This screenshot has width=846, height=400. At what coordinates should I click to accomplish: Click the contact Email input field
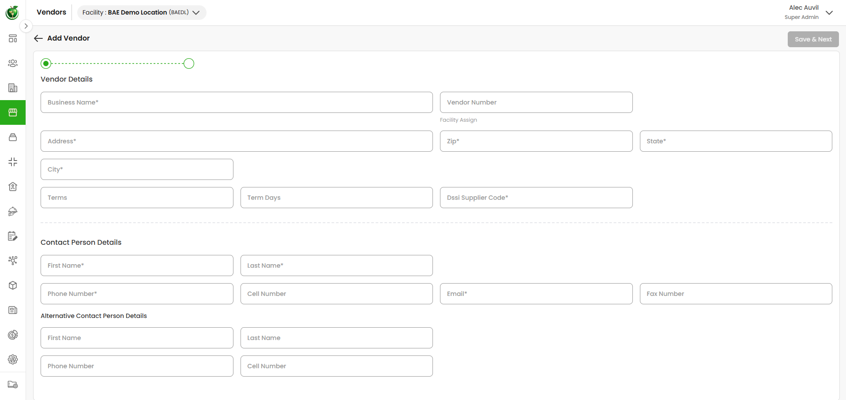[536, 294]
